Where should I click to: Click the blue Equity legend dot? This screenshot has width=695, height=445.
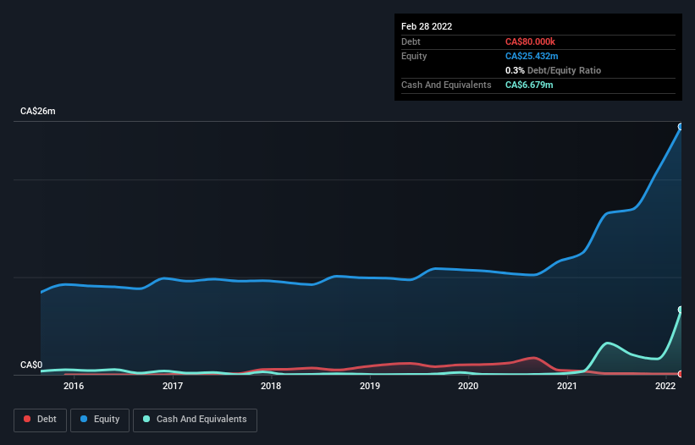click(x=84, y=419)
